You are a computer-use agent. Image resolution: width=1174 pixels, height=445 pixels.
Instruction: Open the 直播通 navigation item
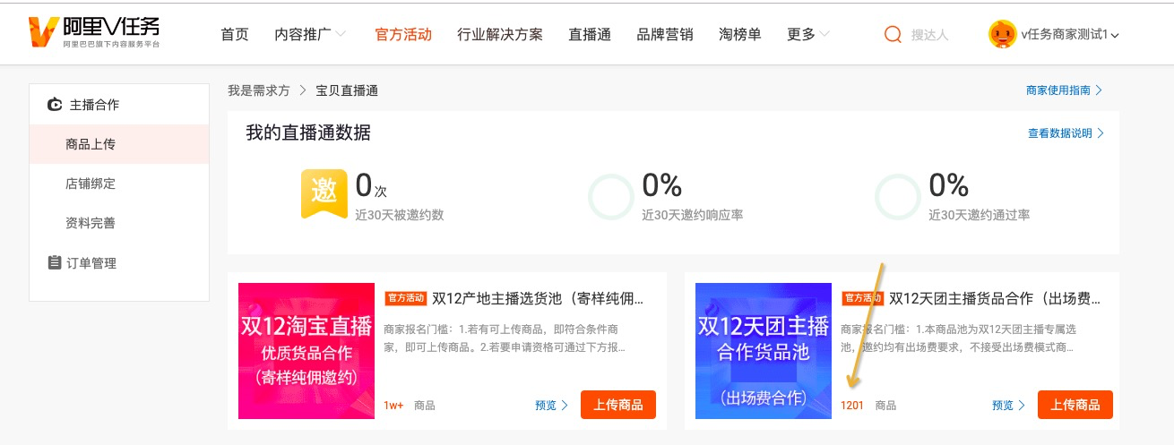coord(590,35)
